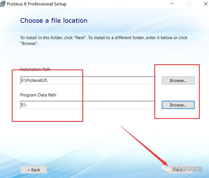The width and height of the screenshot is (209, 178).
Task: Click the 'Program Data Path' label
Action: point(38,95)
